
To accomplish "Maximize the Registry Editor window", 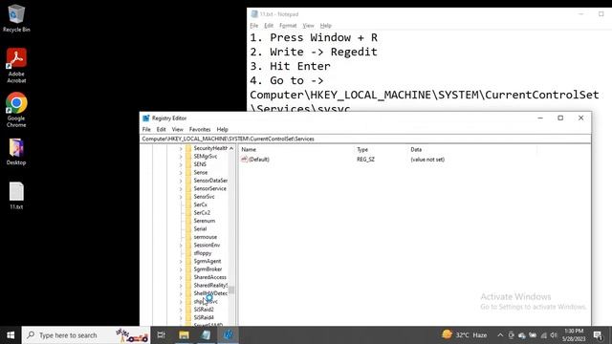I will pyautogui.click(x=560, y=118).
